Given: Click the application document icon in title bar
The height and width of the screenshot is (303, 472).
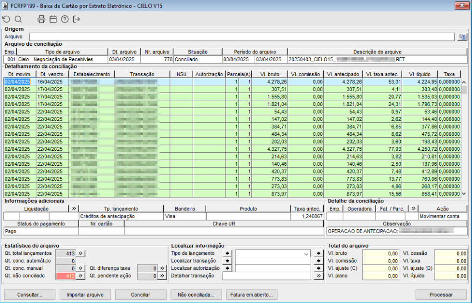Looking at the screenshot, I should [5, 6].
